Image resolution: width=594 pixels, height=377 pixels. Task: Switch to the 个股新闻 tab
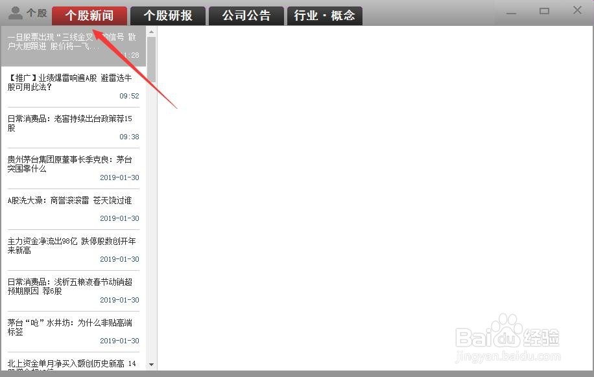89,16
